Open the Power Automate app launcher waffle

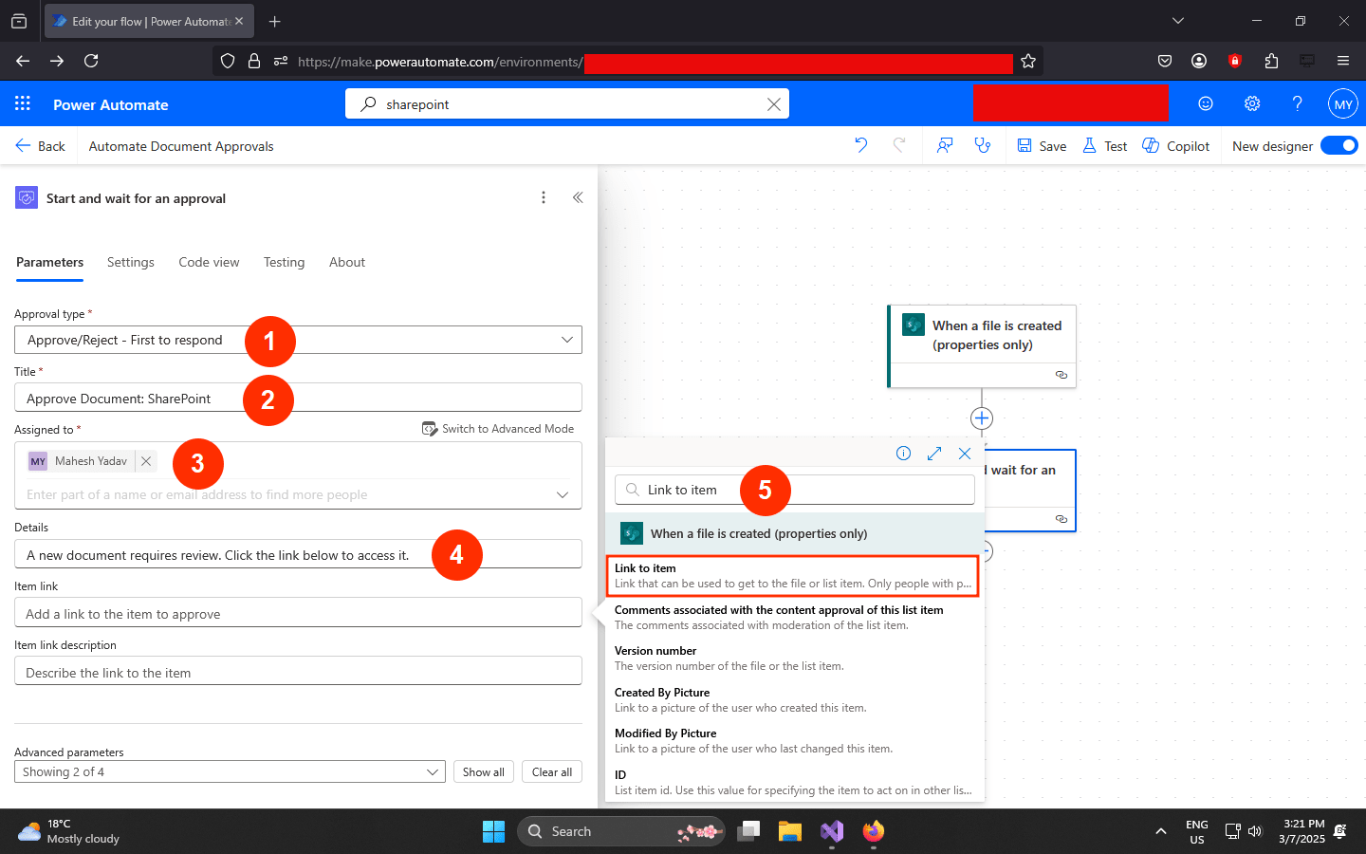coord(23,104)
